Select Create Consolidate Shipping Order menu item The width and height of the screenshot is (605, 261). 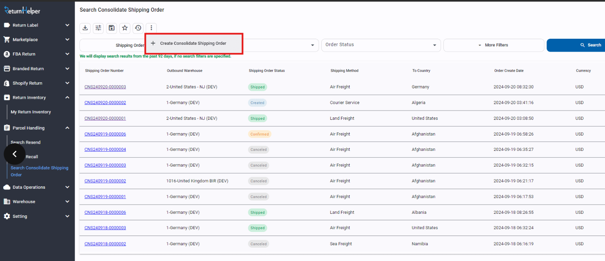coord(193,44)
